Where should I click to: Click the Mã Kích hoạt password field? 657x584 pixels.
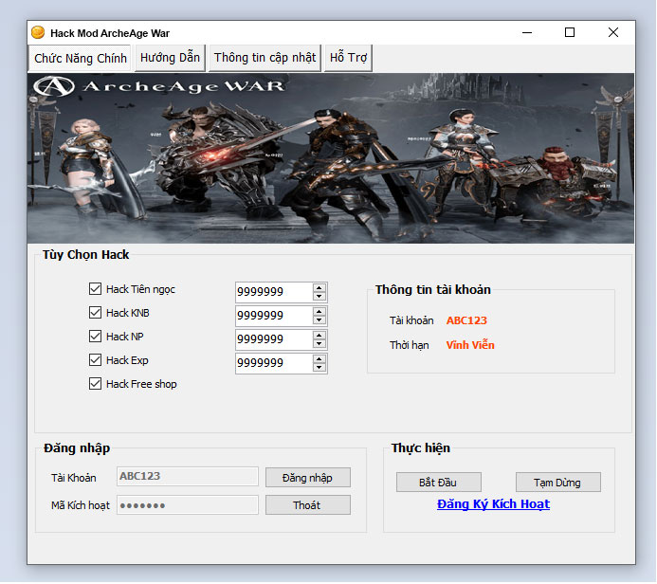pyautogui.click(x=188, y=505)
